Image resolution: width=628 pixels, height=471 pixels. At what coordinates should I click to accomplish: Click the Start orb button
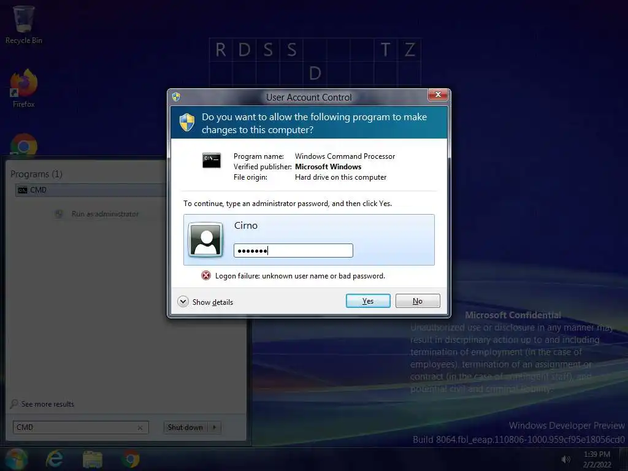[x=16, y=459]
